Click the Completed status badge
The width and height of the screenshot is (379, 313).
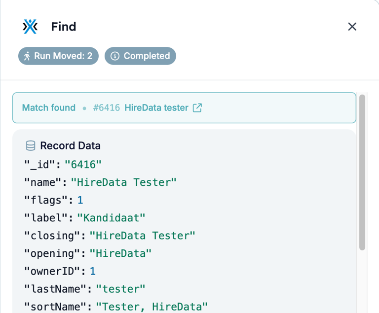coord(140,56)
